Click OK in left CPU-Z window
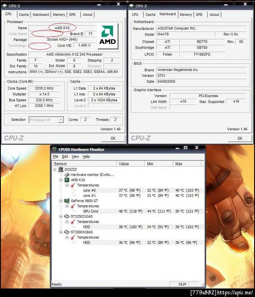 pos(113,138)
